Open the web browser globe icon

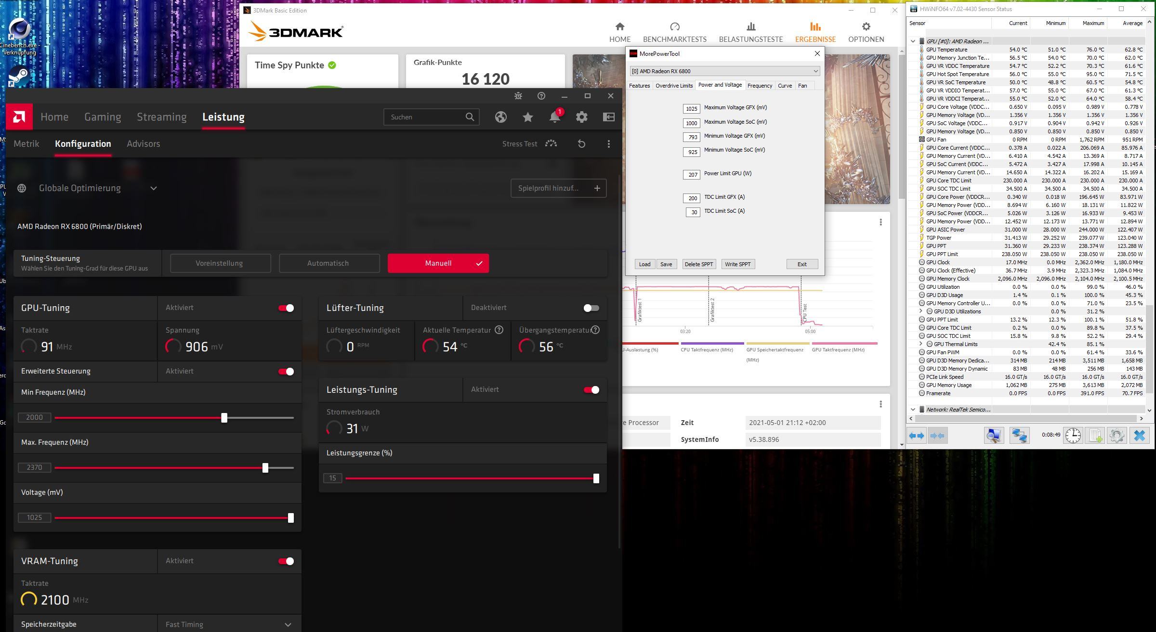[501, 117]
